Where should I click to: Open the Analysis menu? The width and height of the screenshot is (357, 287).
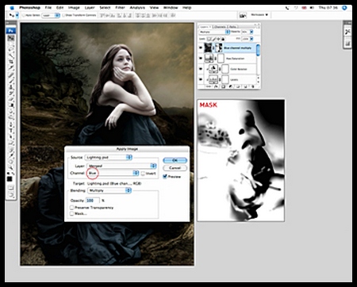tap(137, 8)
